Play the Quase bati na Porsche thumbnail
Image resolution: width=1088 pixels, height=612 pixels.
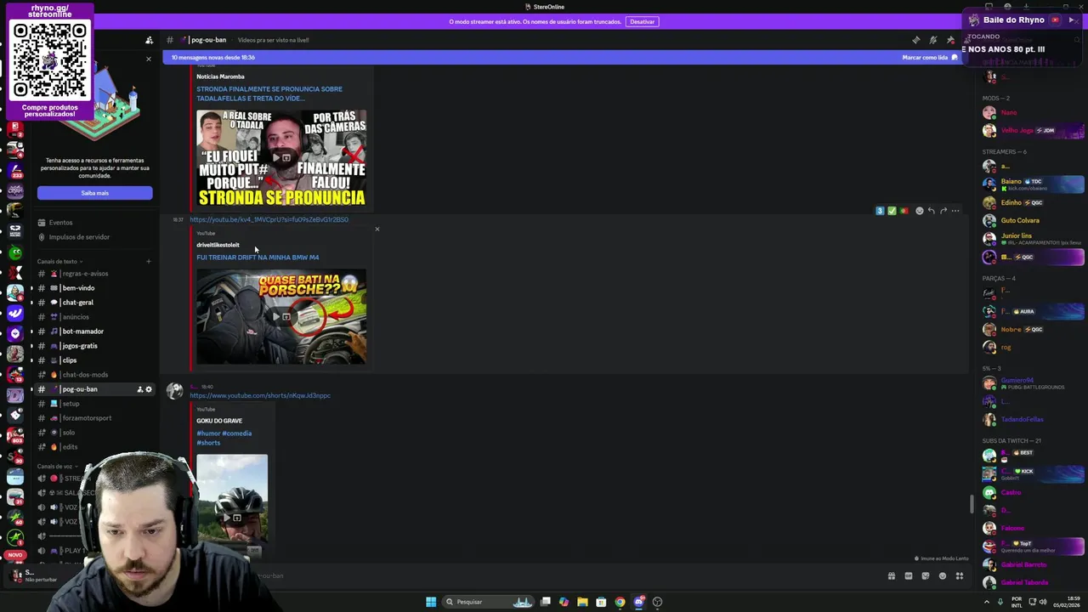coord(281,316)
